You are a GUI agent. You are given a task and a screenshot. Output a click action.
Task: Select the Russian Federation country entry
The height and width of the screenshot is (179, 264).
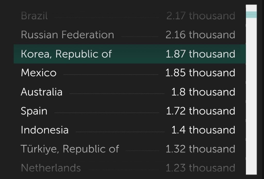pyautogui.click(x=130, y=35)
